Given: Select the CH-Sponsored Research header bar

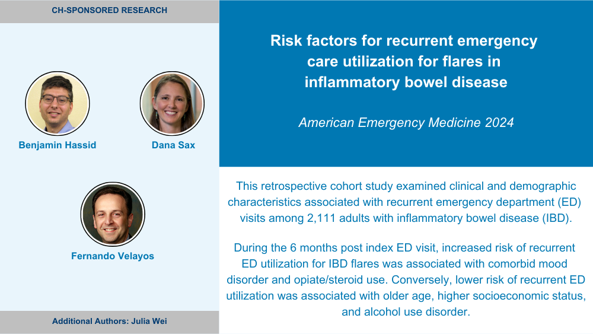Looking at the screenshot, I should [x=109, y=11].
